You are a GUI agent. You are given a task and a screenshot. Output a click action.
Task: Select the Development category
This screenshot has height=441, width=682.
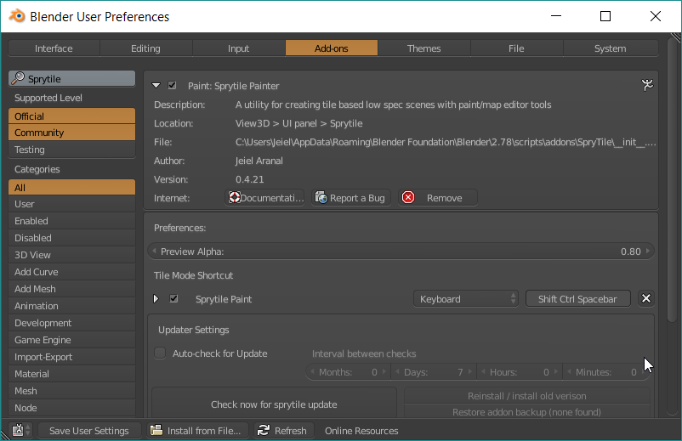click(x=71, y=322)
